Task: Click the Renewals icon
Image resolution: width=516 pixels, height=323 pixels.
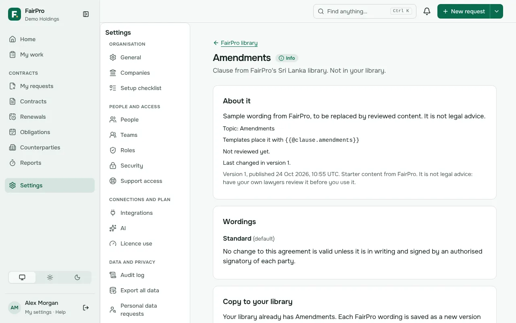Action: [x=12, y=117]
